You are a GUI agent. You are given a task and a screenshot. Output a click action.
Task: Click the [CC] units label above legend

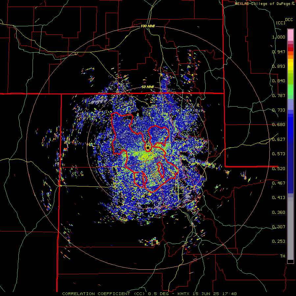pos(281,23)
